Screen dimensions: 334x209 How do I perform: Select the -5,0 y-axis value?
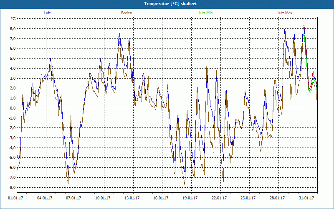12,158
